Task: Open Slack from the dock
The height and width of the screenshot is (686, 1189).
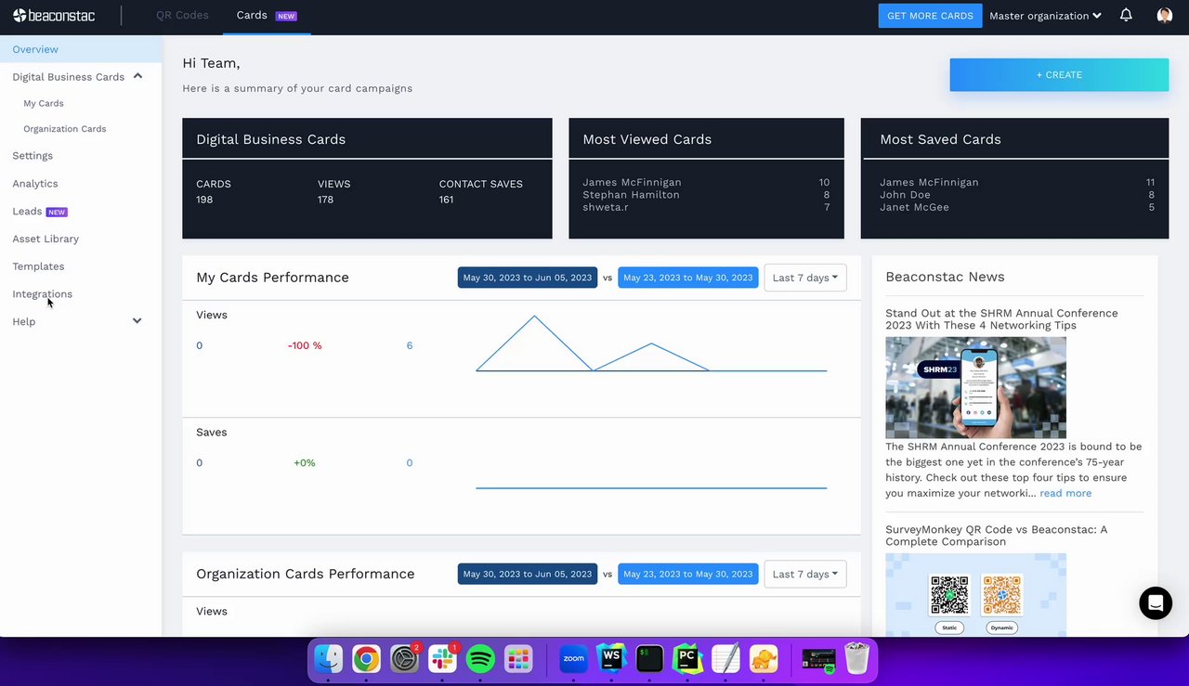Action: pyautogui.click(x=442, y=659)
